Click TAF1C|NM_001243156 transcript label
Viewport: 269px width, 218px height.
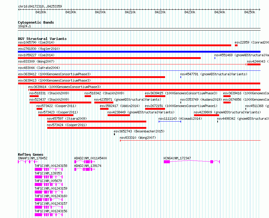pos(51,211)
